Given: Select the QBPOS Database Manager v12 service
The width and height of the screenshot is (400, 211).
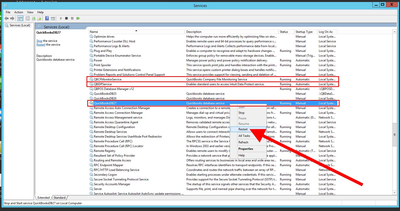Looking at the screenshot, I should pyautogui.click(x=213, y=89).
